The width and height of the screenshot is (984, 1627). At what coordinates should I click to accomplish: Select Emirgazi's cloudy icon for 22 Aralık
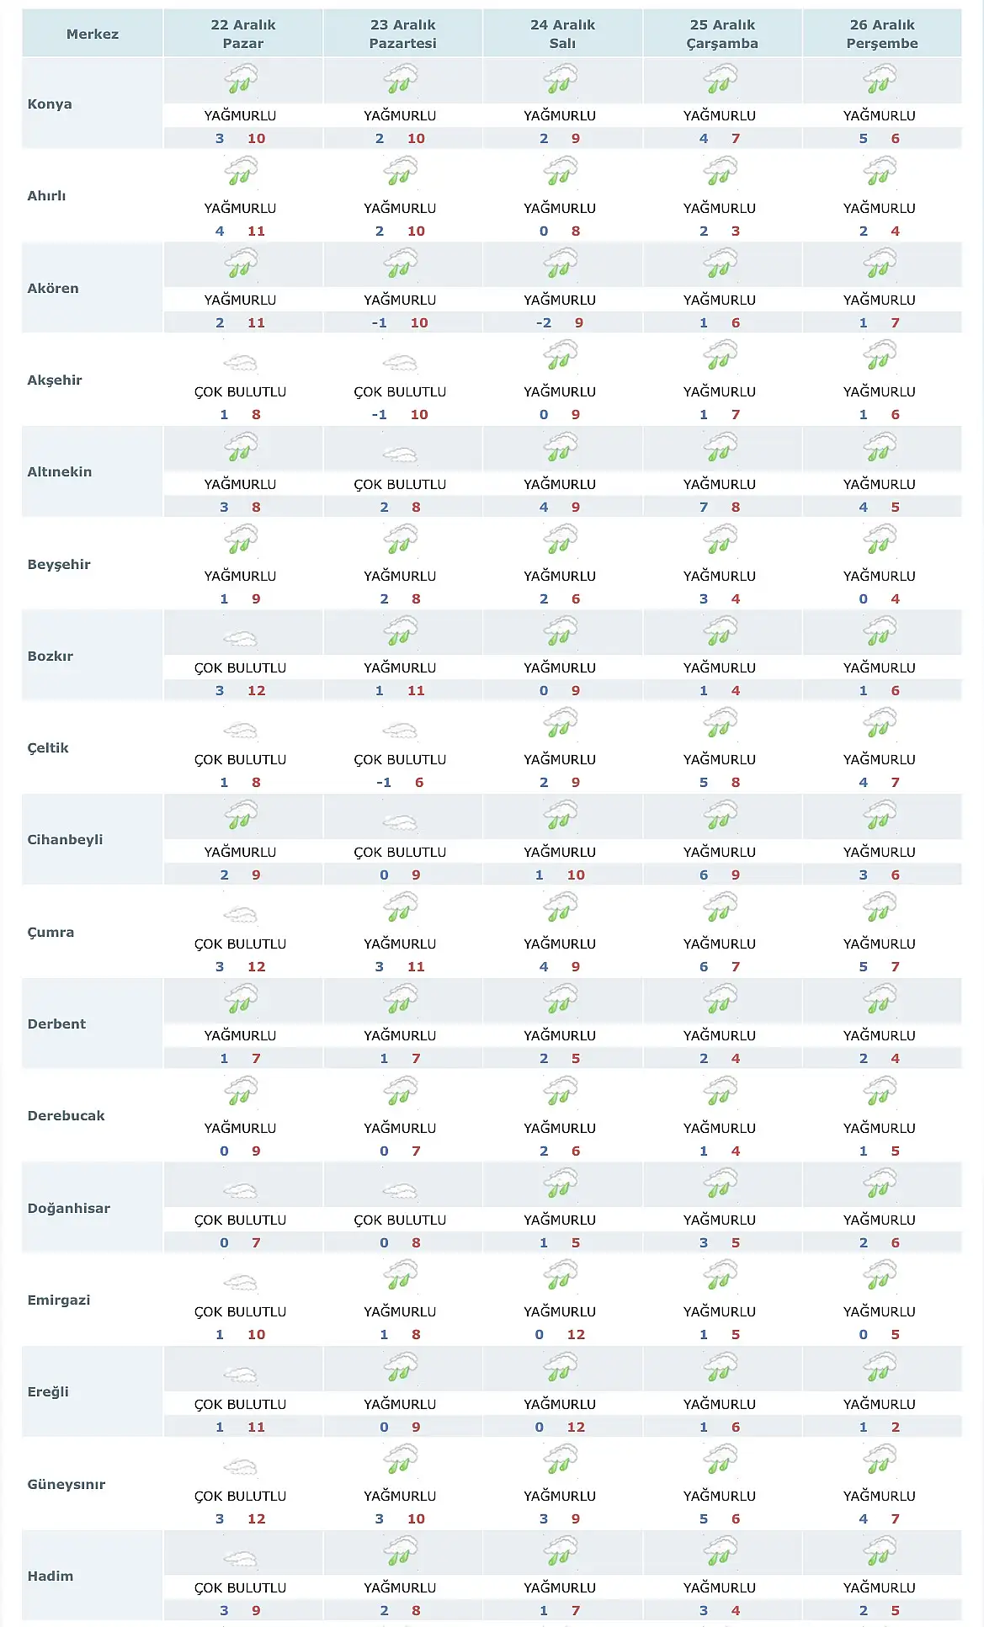tap(241, 1283)
